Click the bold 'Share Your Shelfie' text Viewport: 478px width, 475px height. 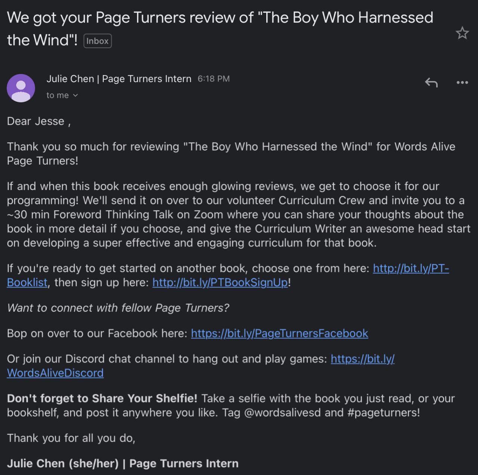(x=143, y=398)
